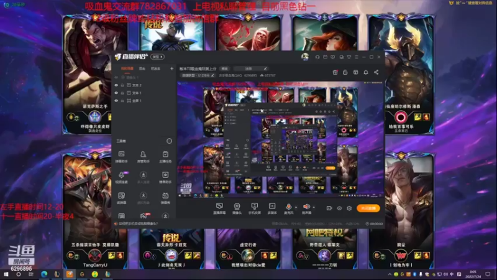This screenshot has height=280, width=497.
Task: Open the mail envelope icon in title bar
Action: [x=325, y=57]
